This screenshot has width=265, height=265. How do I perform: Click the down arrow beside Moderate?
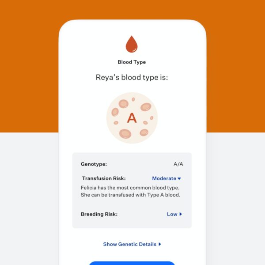click(x=179, y=178)
